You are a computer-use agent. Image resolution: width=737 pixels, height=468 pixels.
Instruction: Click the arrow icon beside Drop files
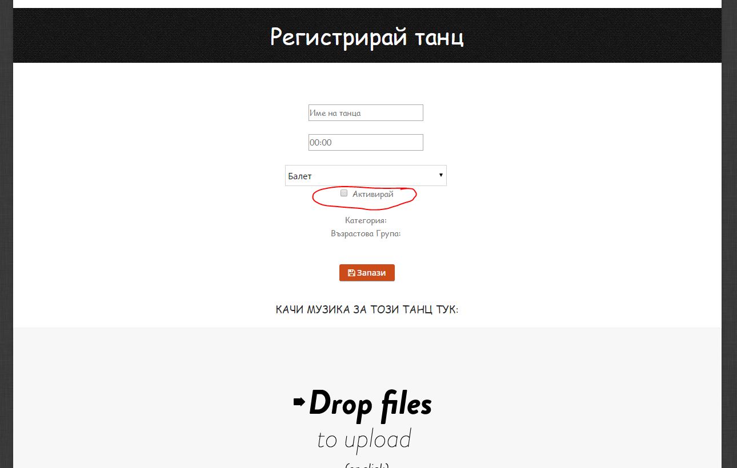pyautogui.click(x=299, y=402)
